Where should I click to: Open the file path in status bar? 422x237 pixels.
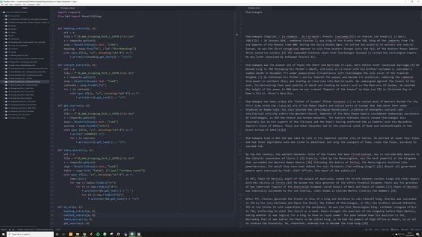35,230
